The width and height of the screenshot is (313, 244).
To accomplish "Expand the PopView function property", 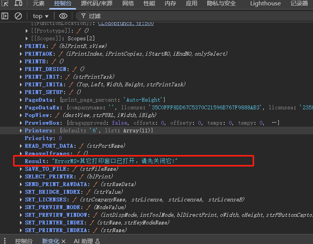I will (21, 115).
